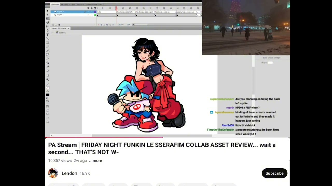Select the Rectangle tool

tap(48, 43)
